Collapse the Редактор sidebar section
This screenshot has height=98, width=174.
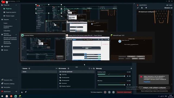pyautogui.click(x=16, y=5)
